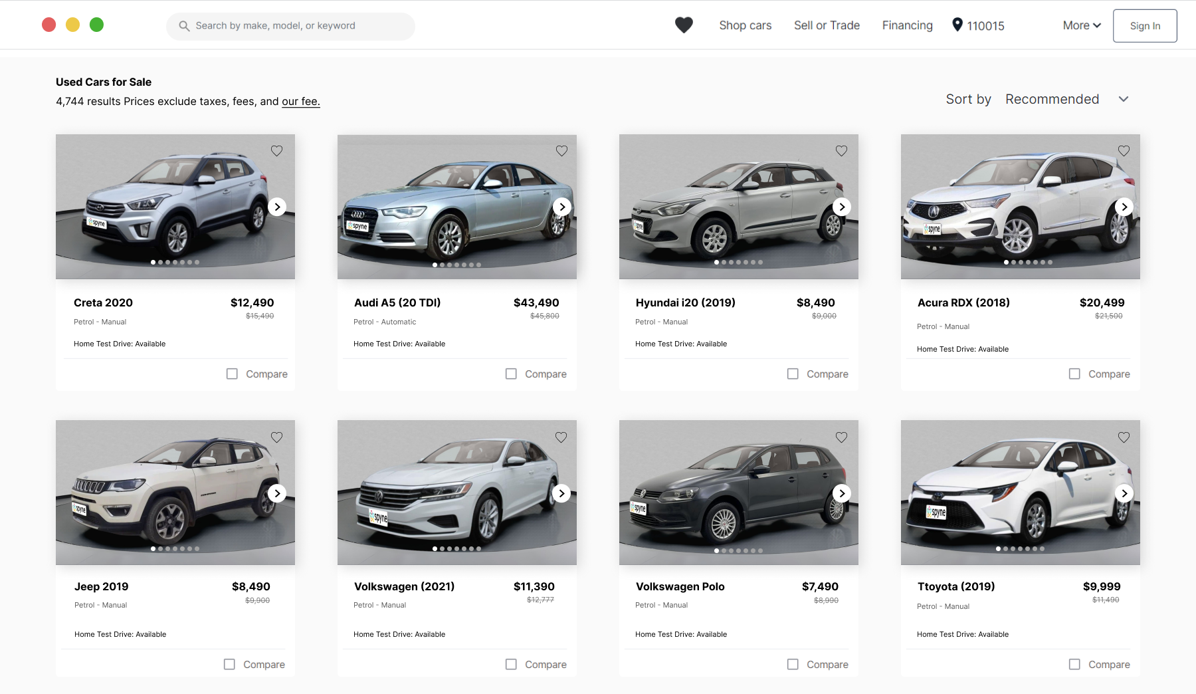Check Compare box for Creta 2020
Screen dimensions: 1196x694
232,374
